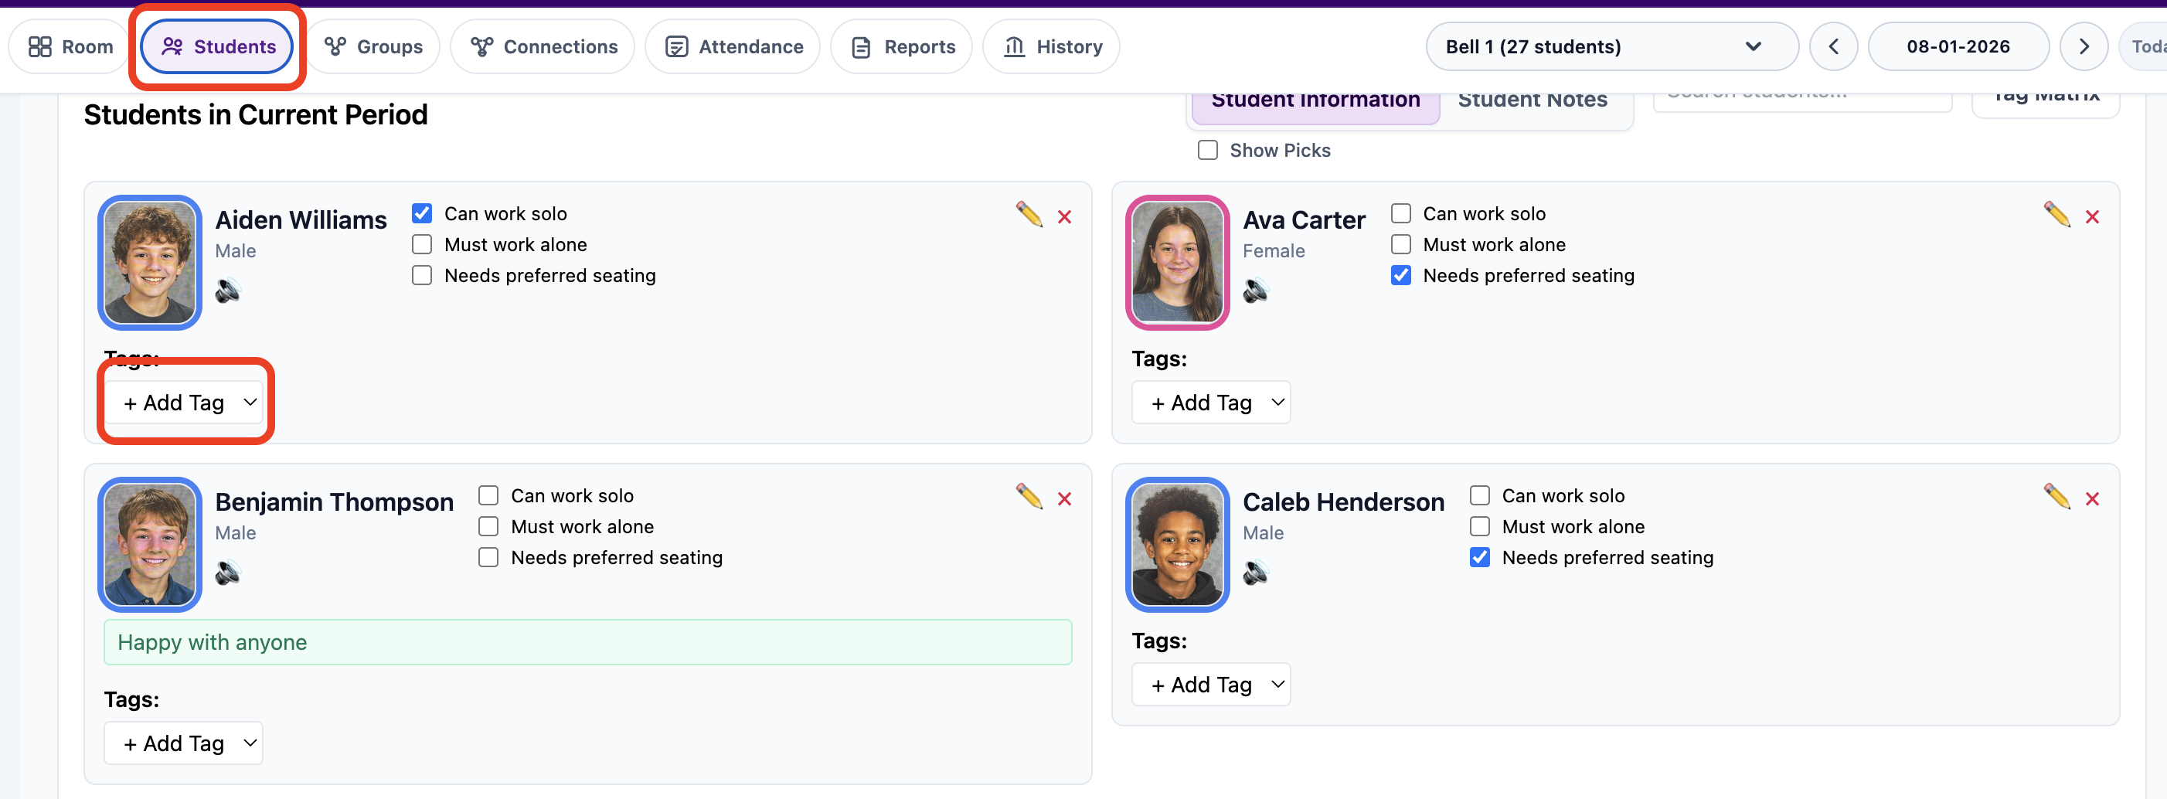Delete Caleb Henderson using the red X
The height and width of the screenshot is (799, 2167).
click(x=2093, y=498)
